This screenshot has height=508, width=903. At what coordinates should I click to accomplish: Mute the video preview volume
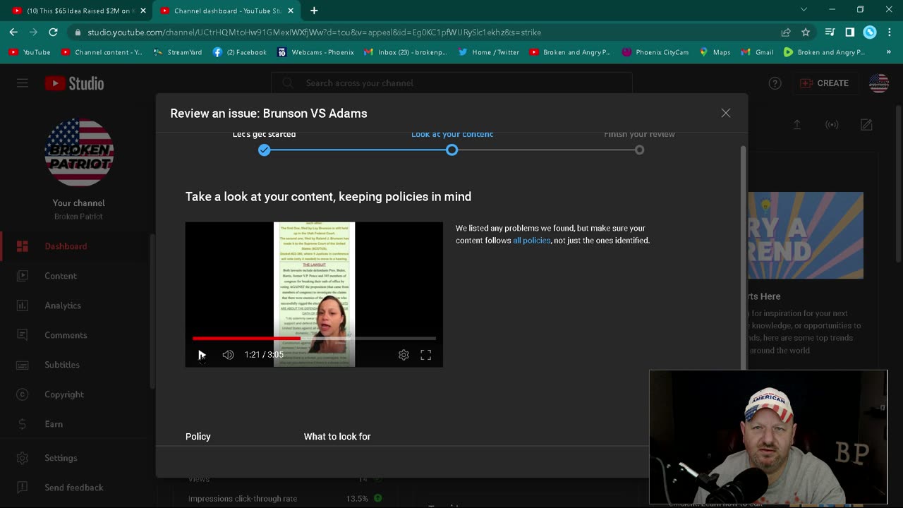pos(228,355)
